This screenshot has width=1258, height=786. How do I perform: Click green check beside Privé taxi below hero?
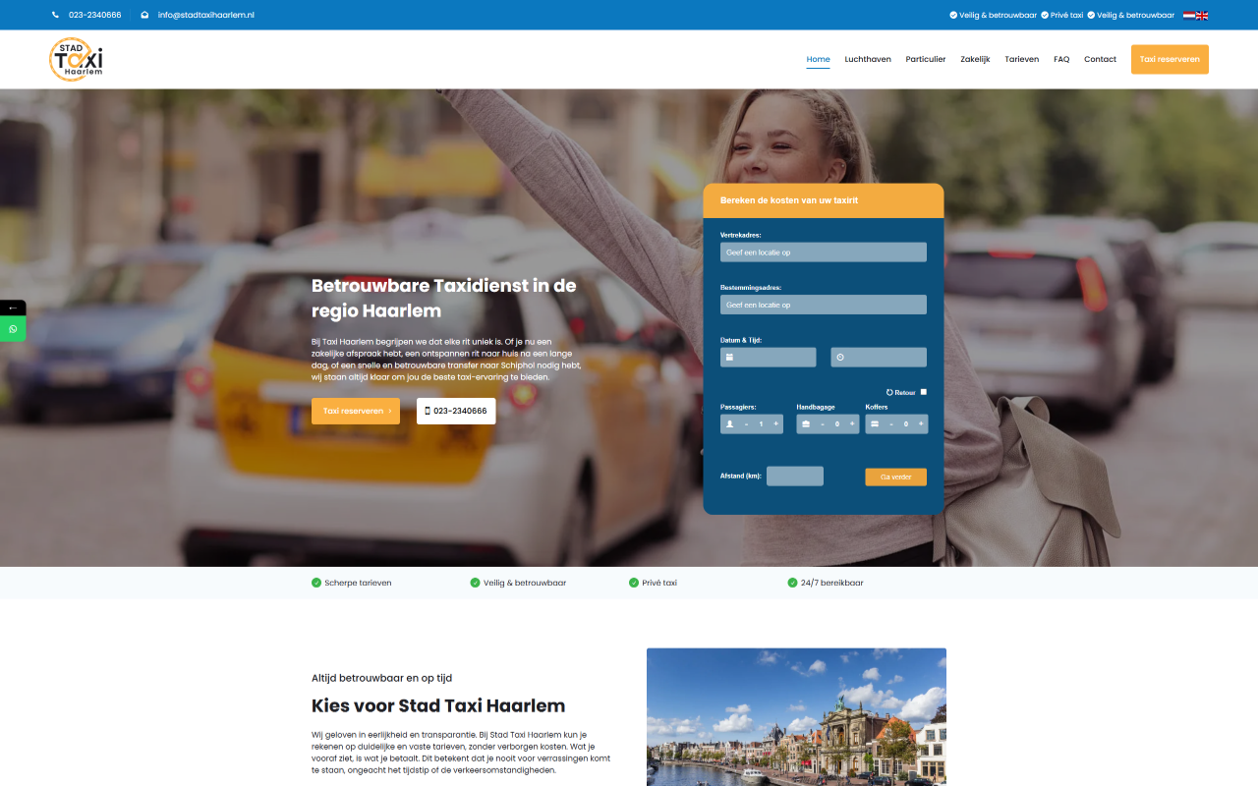click(x=634, y=583)
